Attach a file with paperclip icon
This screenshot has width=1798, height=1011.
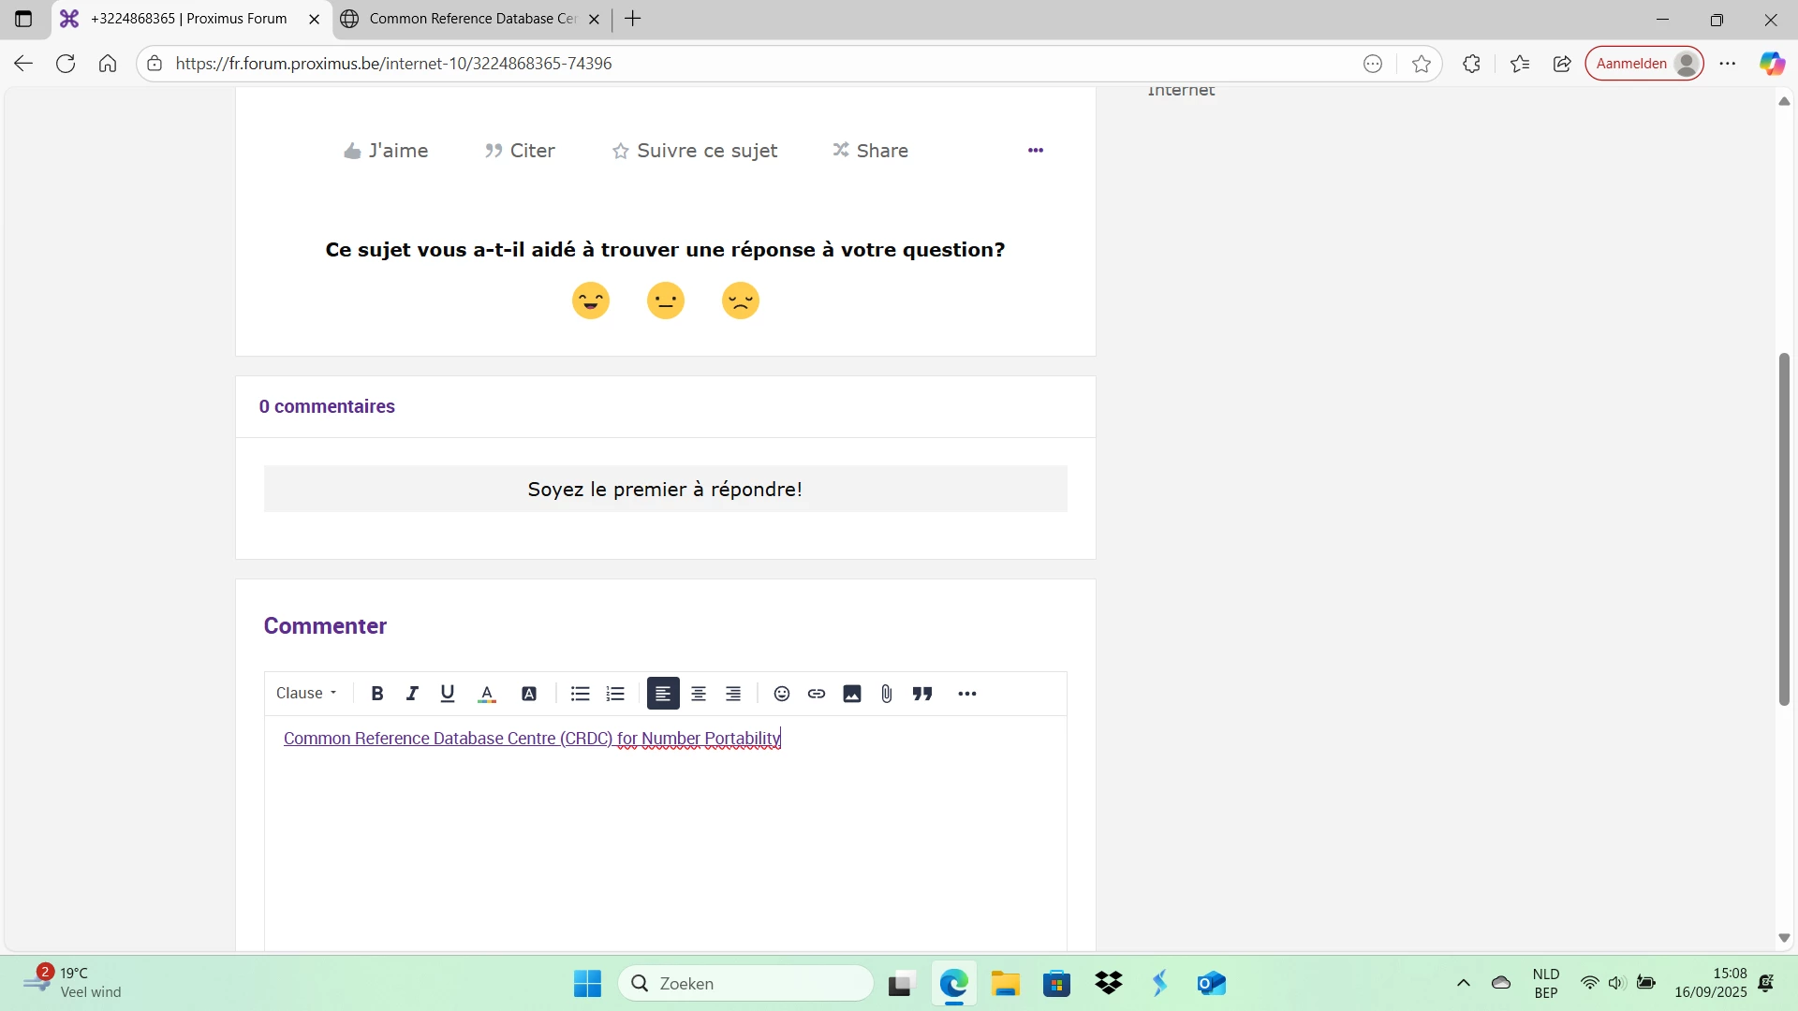click(x=887, y=694)
